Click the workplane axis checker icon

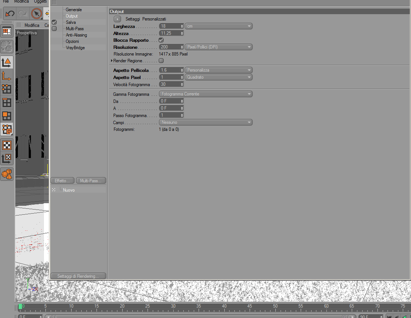pos(7,158)
